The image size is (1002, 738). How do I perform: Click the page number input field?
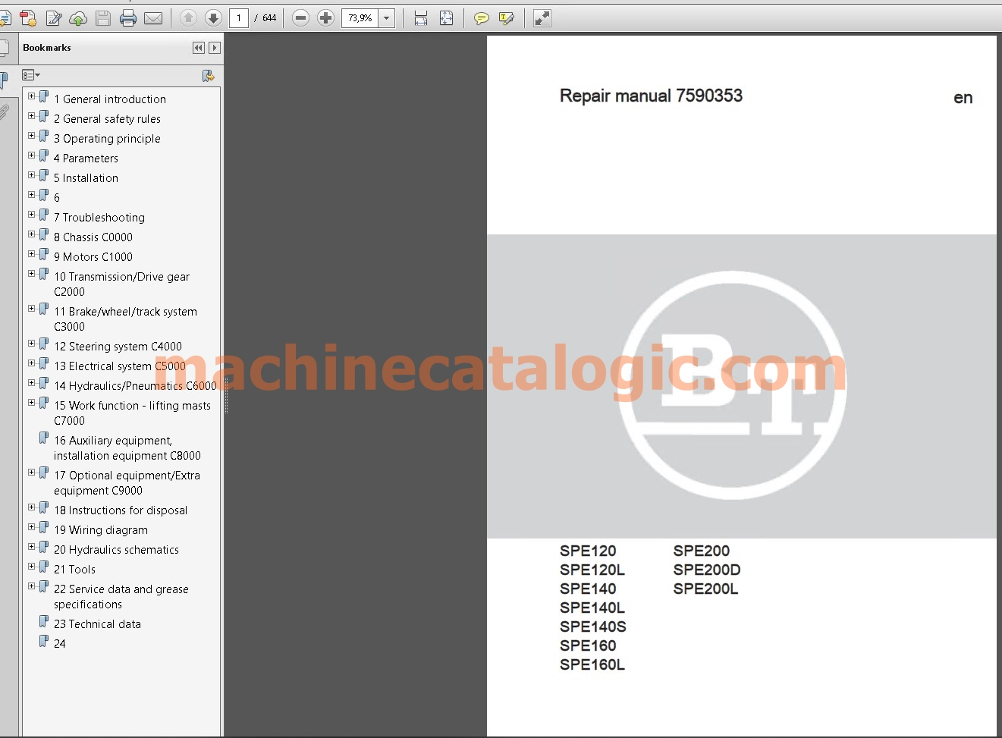239,18
